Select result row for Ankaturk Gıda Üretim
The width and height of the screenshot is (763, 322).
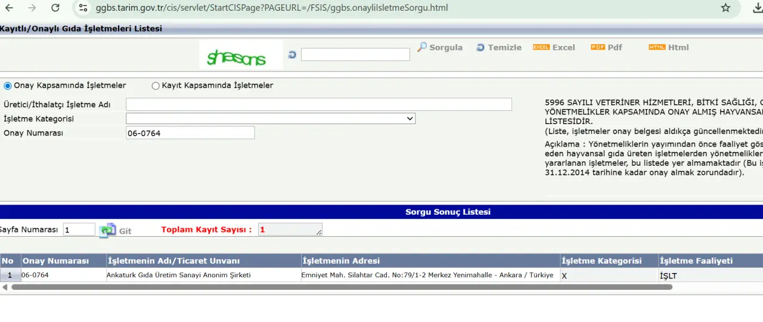pos(178,275)
